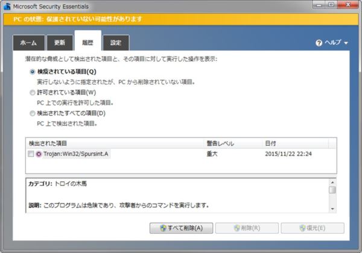Click the date 2015/11/22 22:24
The height and width of the screenshot is (253, 362).
[x=288, y=154]
